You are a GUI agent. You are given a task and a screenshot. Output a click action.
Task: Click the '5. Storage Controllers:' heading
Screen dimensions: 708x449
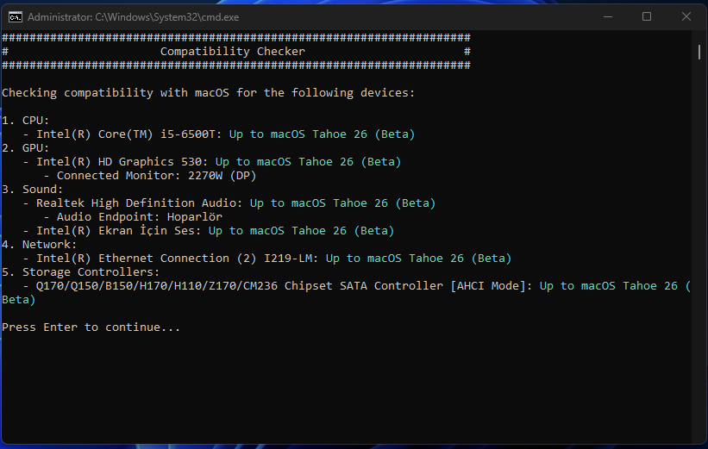click(x=81, y=272)
